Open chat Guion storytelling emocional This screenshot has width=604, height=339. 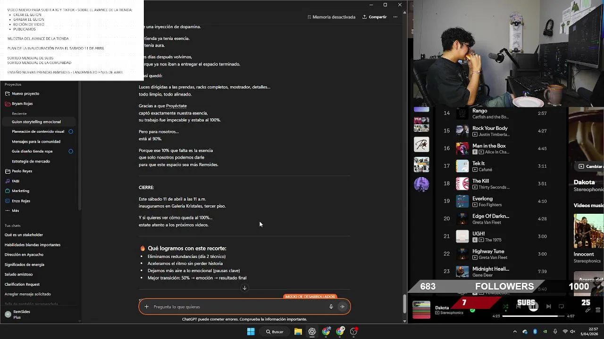coord(36,122)
